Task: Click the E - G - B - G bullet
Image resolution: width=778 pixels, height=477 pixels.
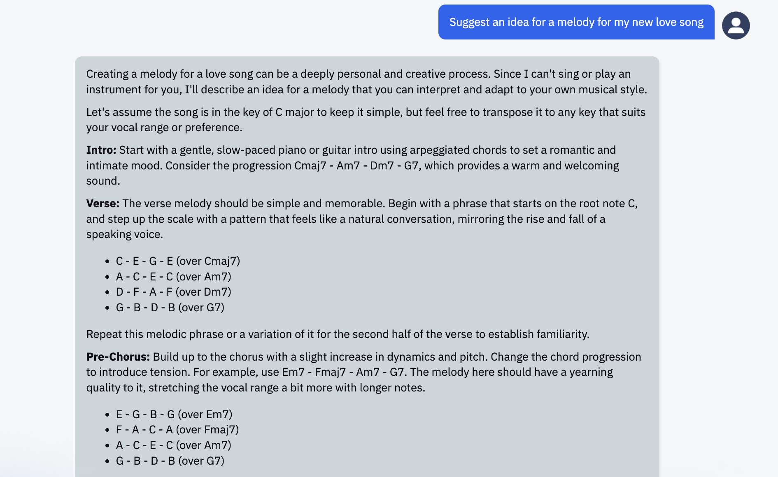Action: tap(174, 414)
